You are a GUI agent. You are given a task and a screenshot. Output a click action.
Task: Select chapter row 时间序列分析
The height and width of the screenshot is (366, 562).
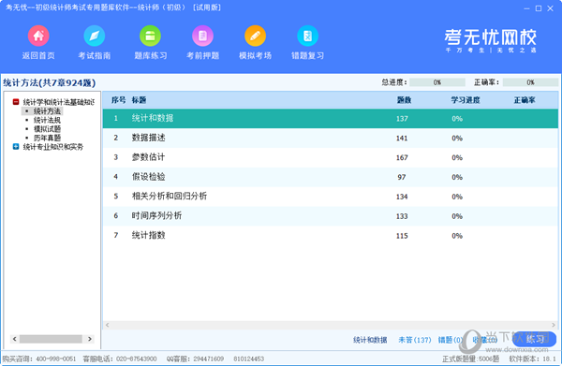pos(331,216)
